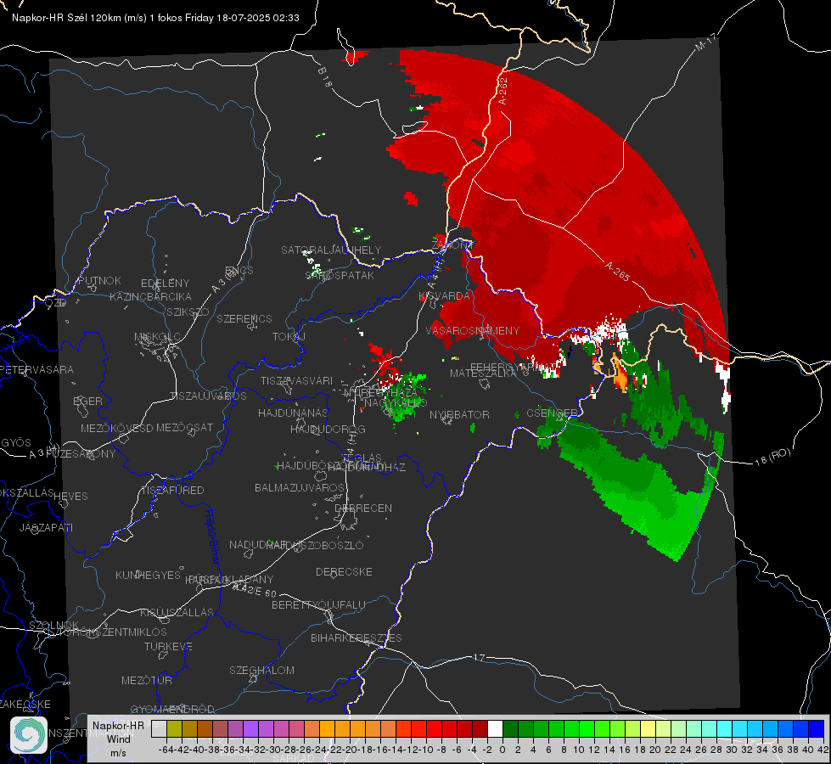Image resolution: width=831 pixels, height=764 pixels.
Task: Click the Napkor-HR spiral logo icon
Action: (x=29, y=735)
